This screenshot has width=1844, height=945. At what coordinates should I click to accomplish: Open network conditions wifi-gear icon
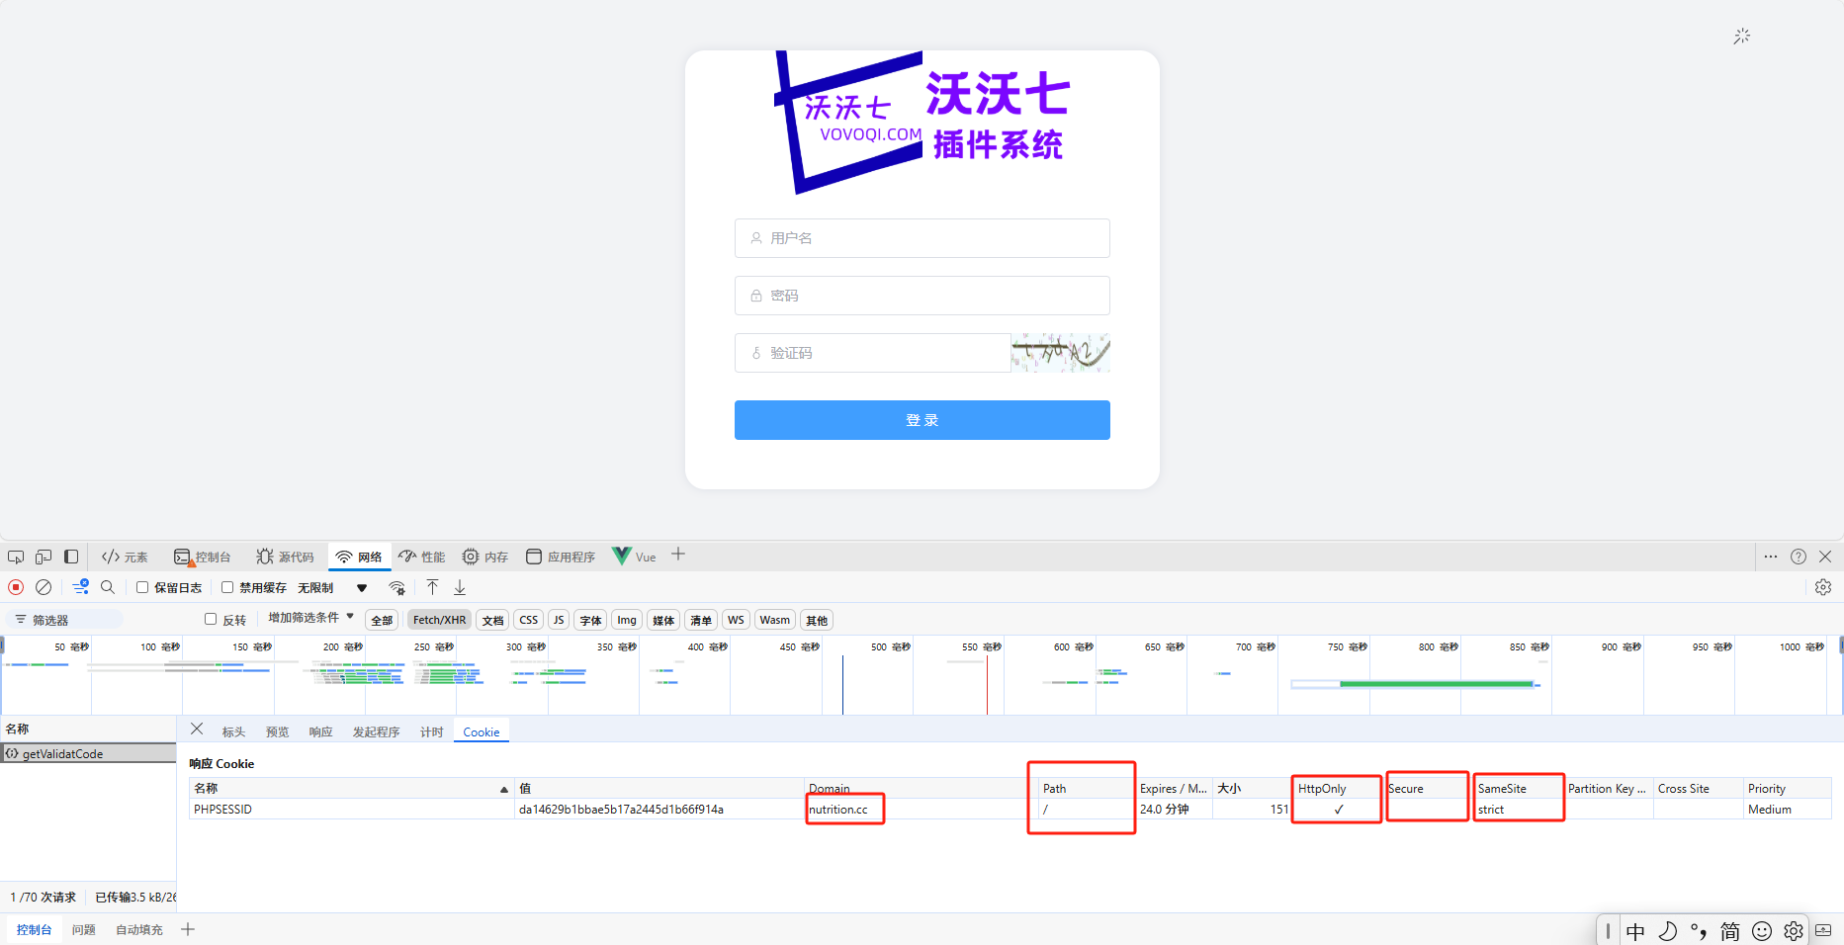click(x=396, y=588)
